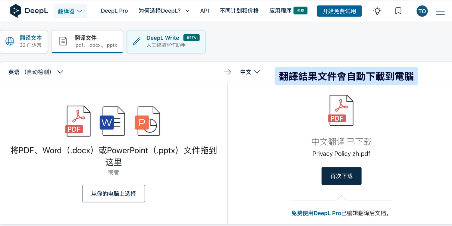Click the 开始免费试用 button
This screenshot has width=452, height=226.
339,11
